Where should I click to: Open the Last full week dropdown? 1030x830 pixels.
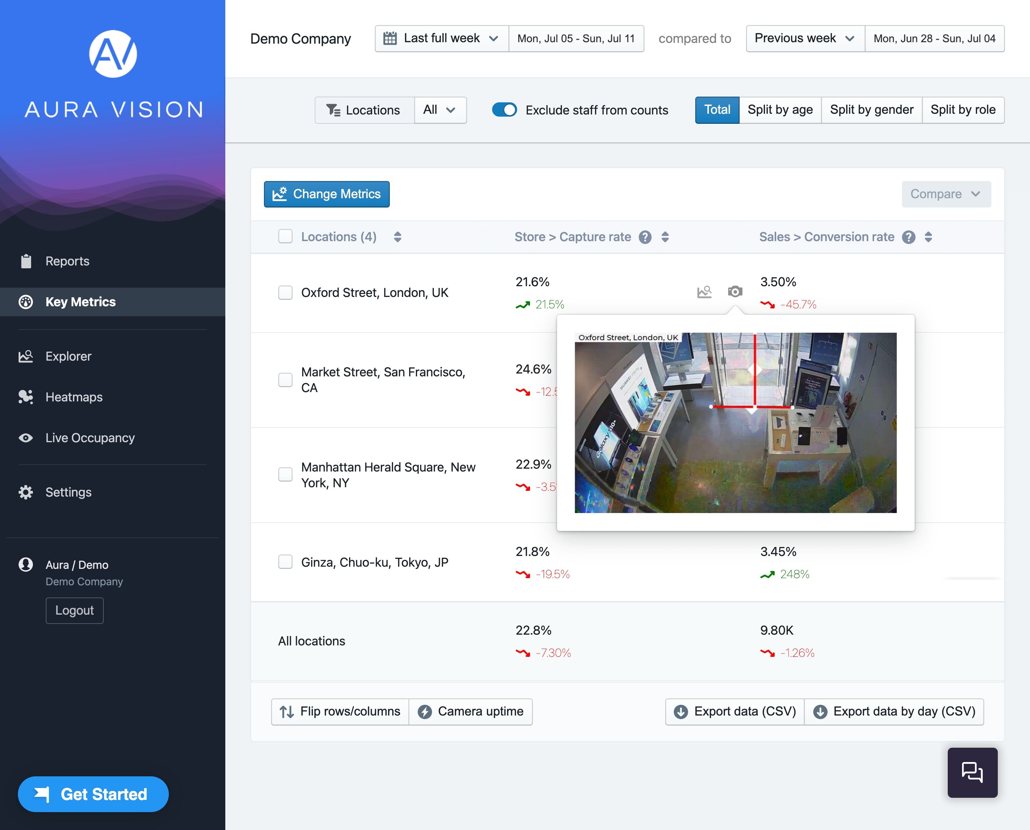point(442,39)
